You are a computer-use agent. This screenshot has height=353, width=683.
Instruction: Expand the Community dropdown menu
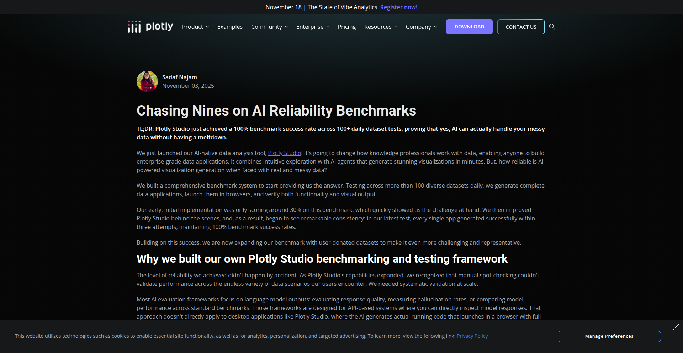point(269,27)
